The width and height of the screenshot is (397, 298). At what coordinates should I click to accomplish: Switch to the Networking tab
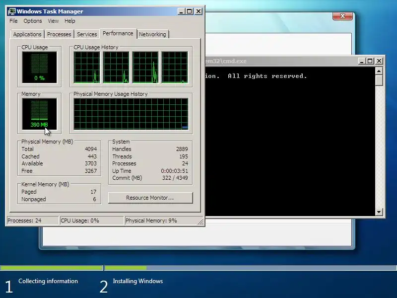pos(152,34)
